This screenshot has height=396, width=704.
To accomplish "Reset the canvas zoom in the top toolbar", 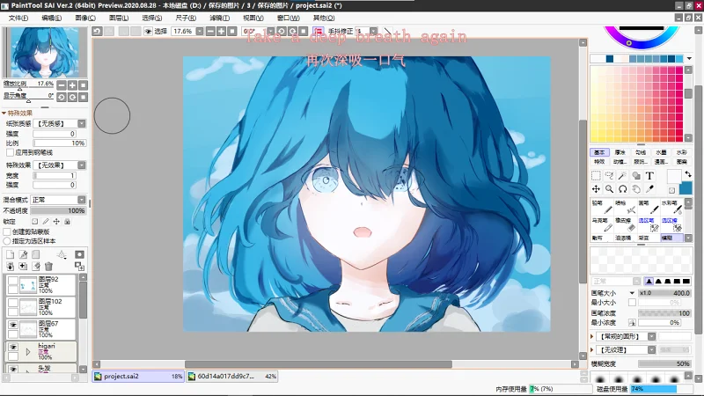I will [x=231, y=31].
